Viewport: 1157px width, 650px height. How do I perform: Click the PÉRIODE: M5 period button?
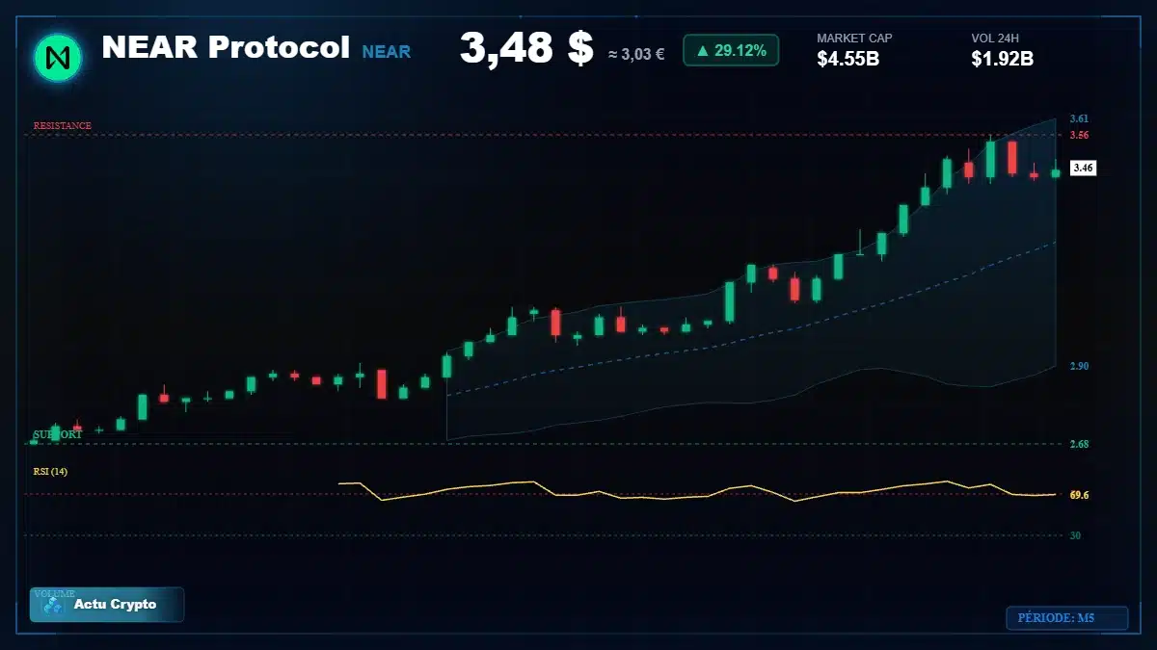tap(1066, 618)
